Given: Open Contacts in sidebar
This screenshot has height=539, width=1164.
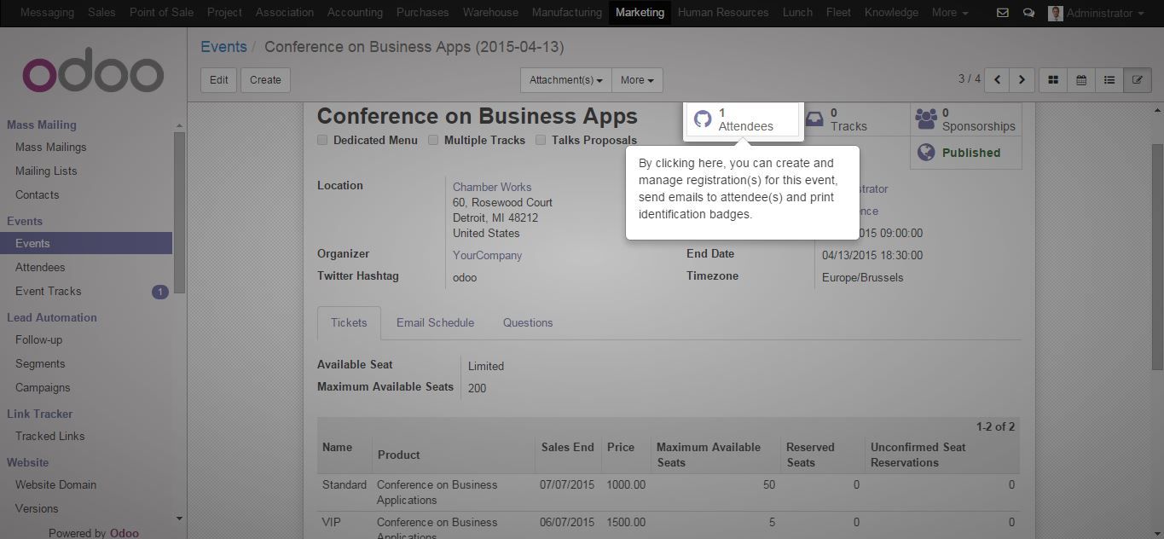Looking at the screenshot, I should (38, 195).
